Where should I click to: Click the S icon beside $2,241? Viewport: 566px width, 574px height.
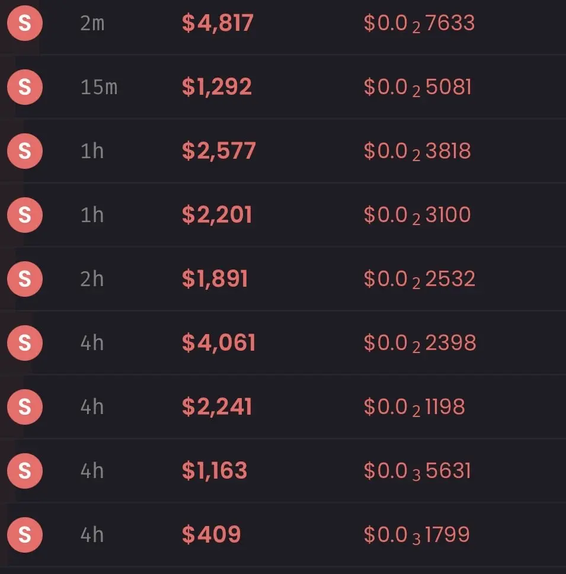click(24, 407)
